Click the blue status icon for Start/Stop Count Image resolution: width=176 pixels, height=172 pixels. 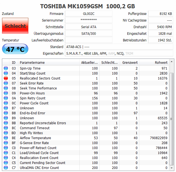[x=6, y=73]
